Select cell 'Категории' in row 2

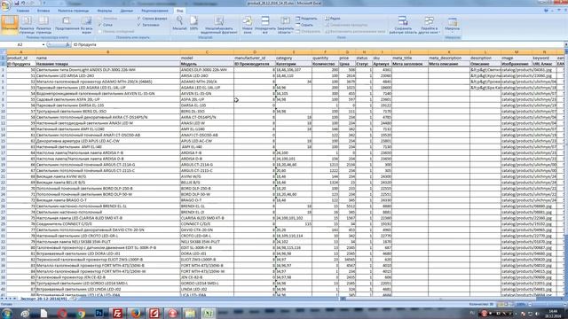294,64
